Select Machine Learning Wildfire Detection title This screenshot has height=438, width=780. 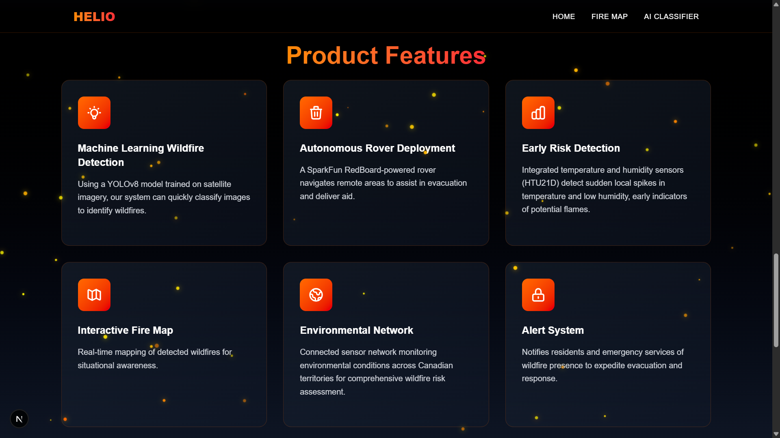pos(141,155)
